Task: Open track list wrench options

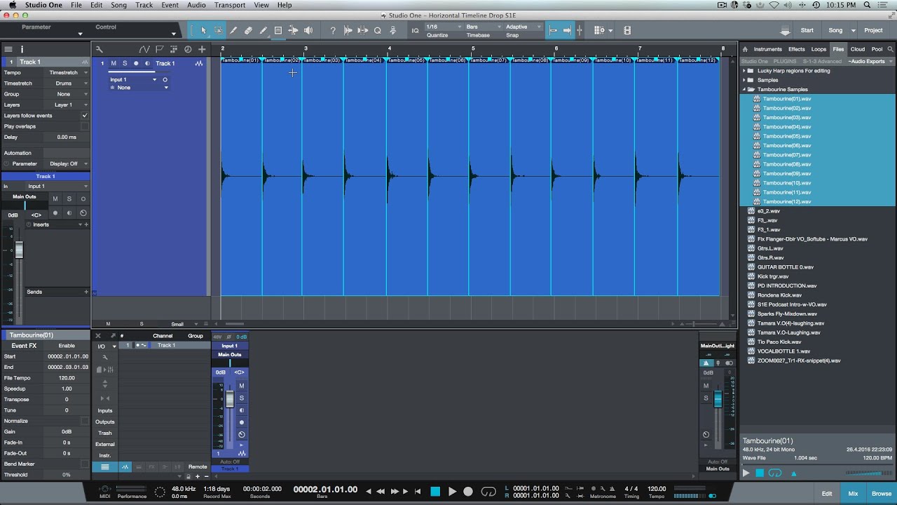Action: tap(99, 49)
